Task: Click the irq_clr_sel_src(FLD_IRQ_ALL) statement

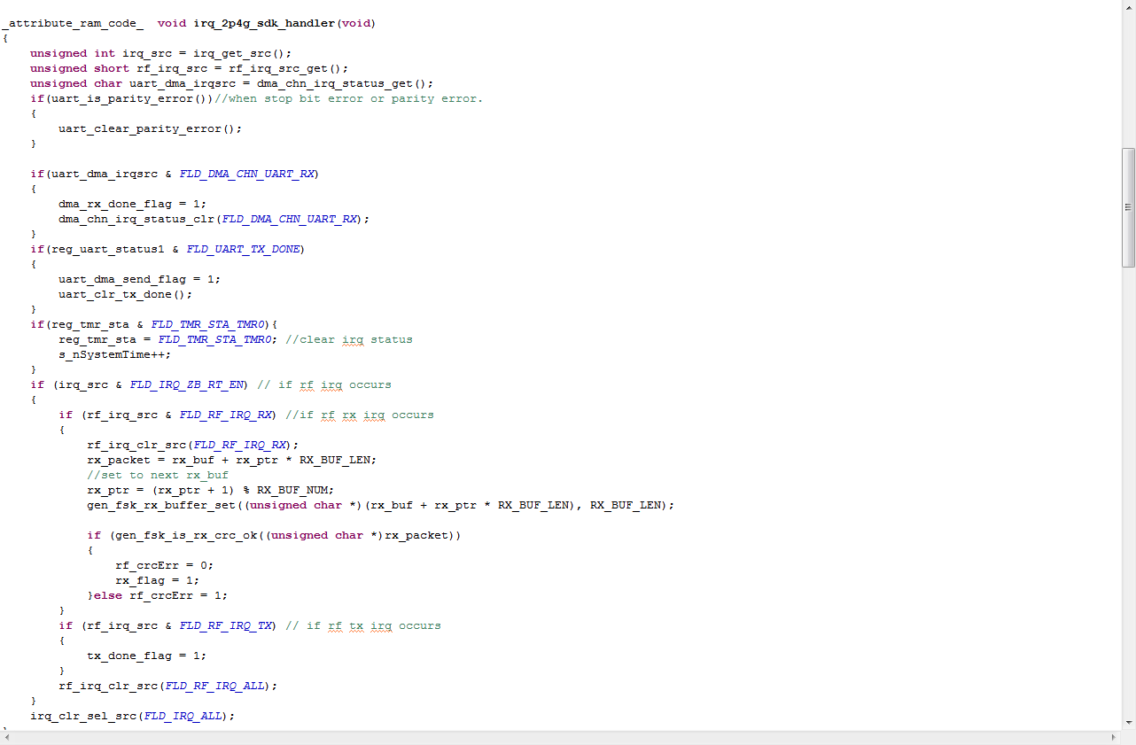Action: point(132,716)
